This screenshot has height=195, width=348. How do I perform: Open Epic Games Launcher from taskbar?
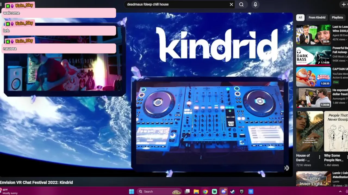242,191
